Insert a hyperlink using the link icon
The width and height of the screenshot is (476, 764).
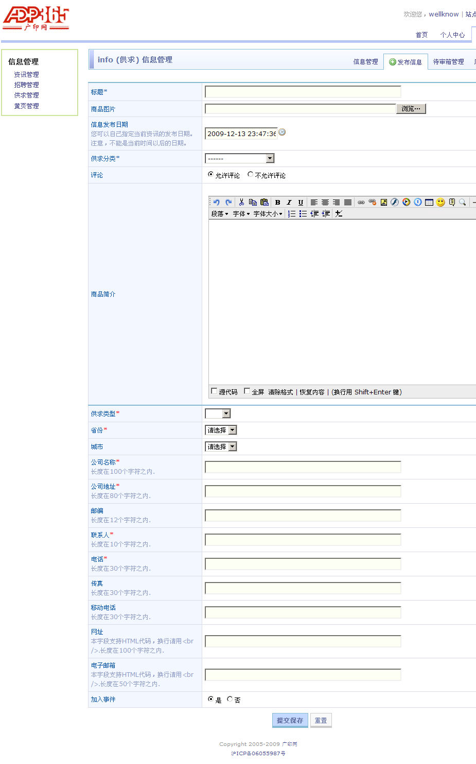coord(361,202)
